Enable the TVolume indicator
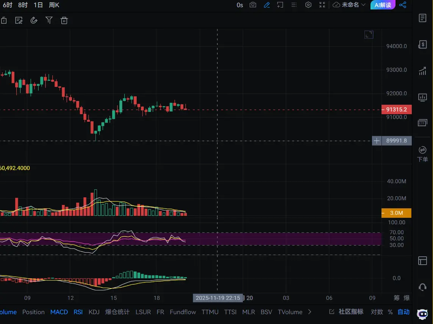 point(290,312)
